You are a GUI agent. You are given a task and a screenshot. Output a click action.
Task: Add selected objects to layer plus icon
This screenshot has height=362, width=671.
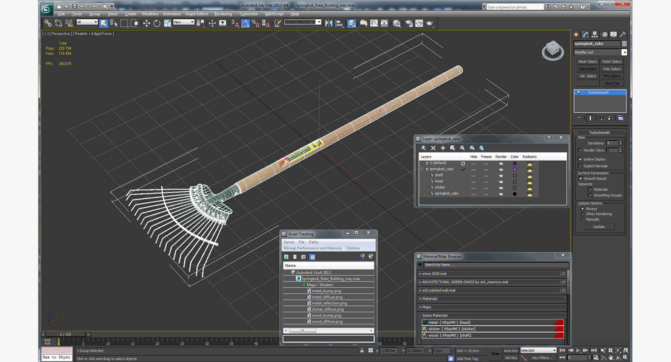[443, 148]
